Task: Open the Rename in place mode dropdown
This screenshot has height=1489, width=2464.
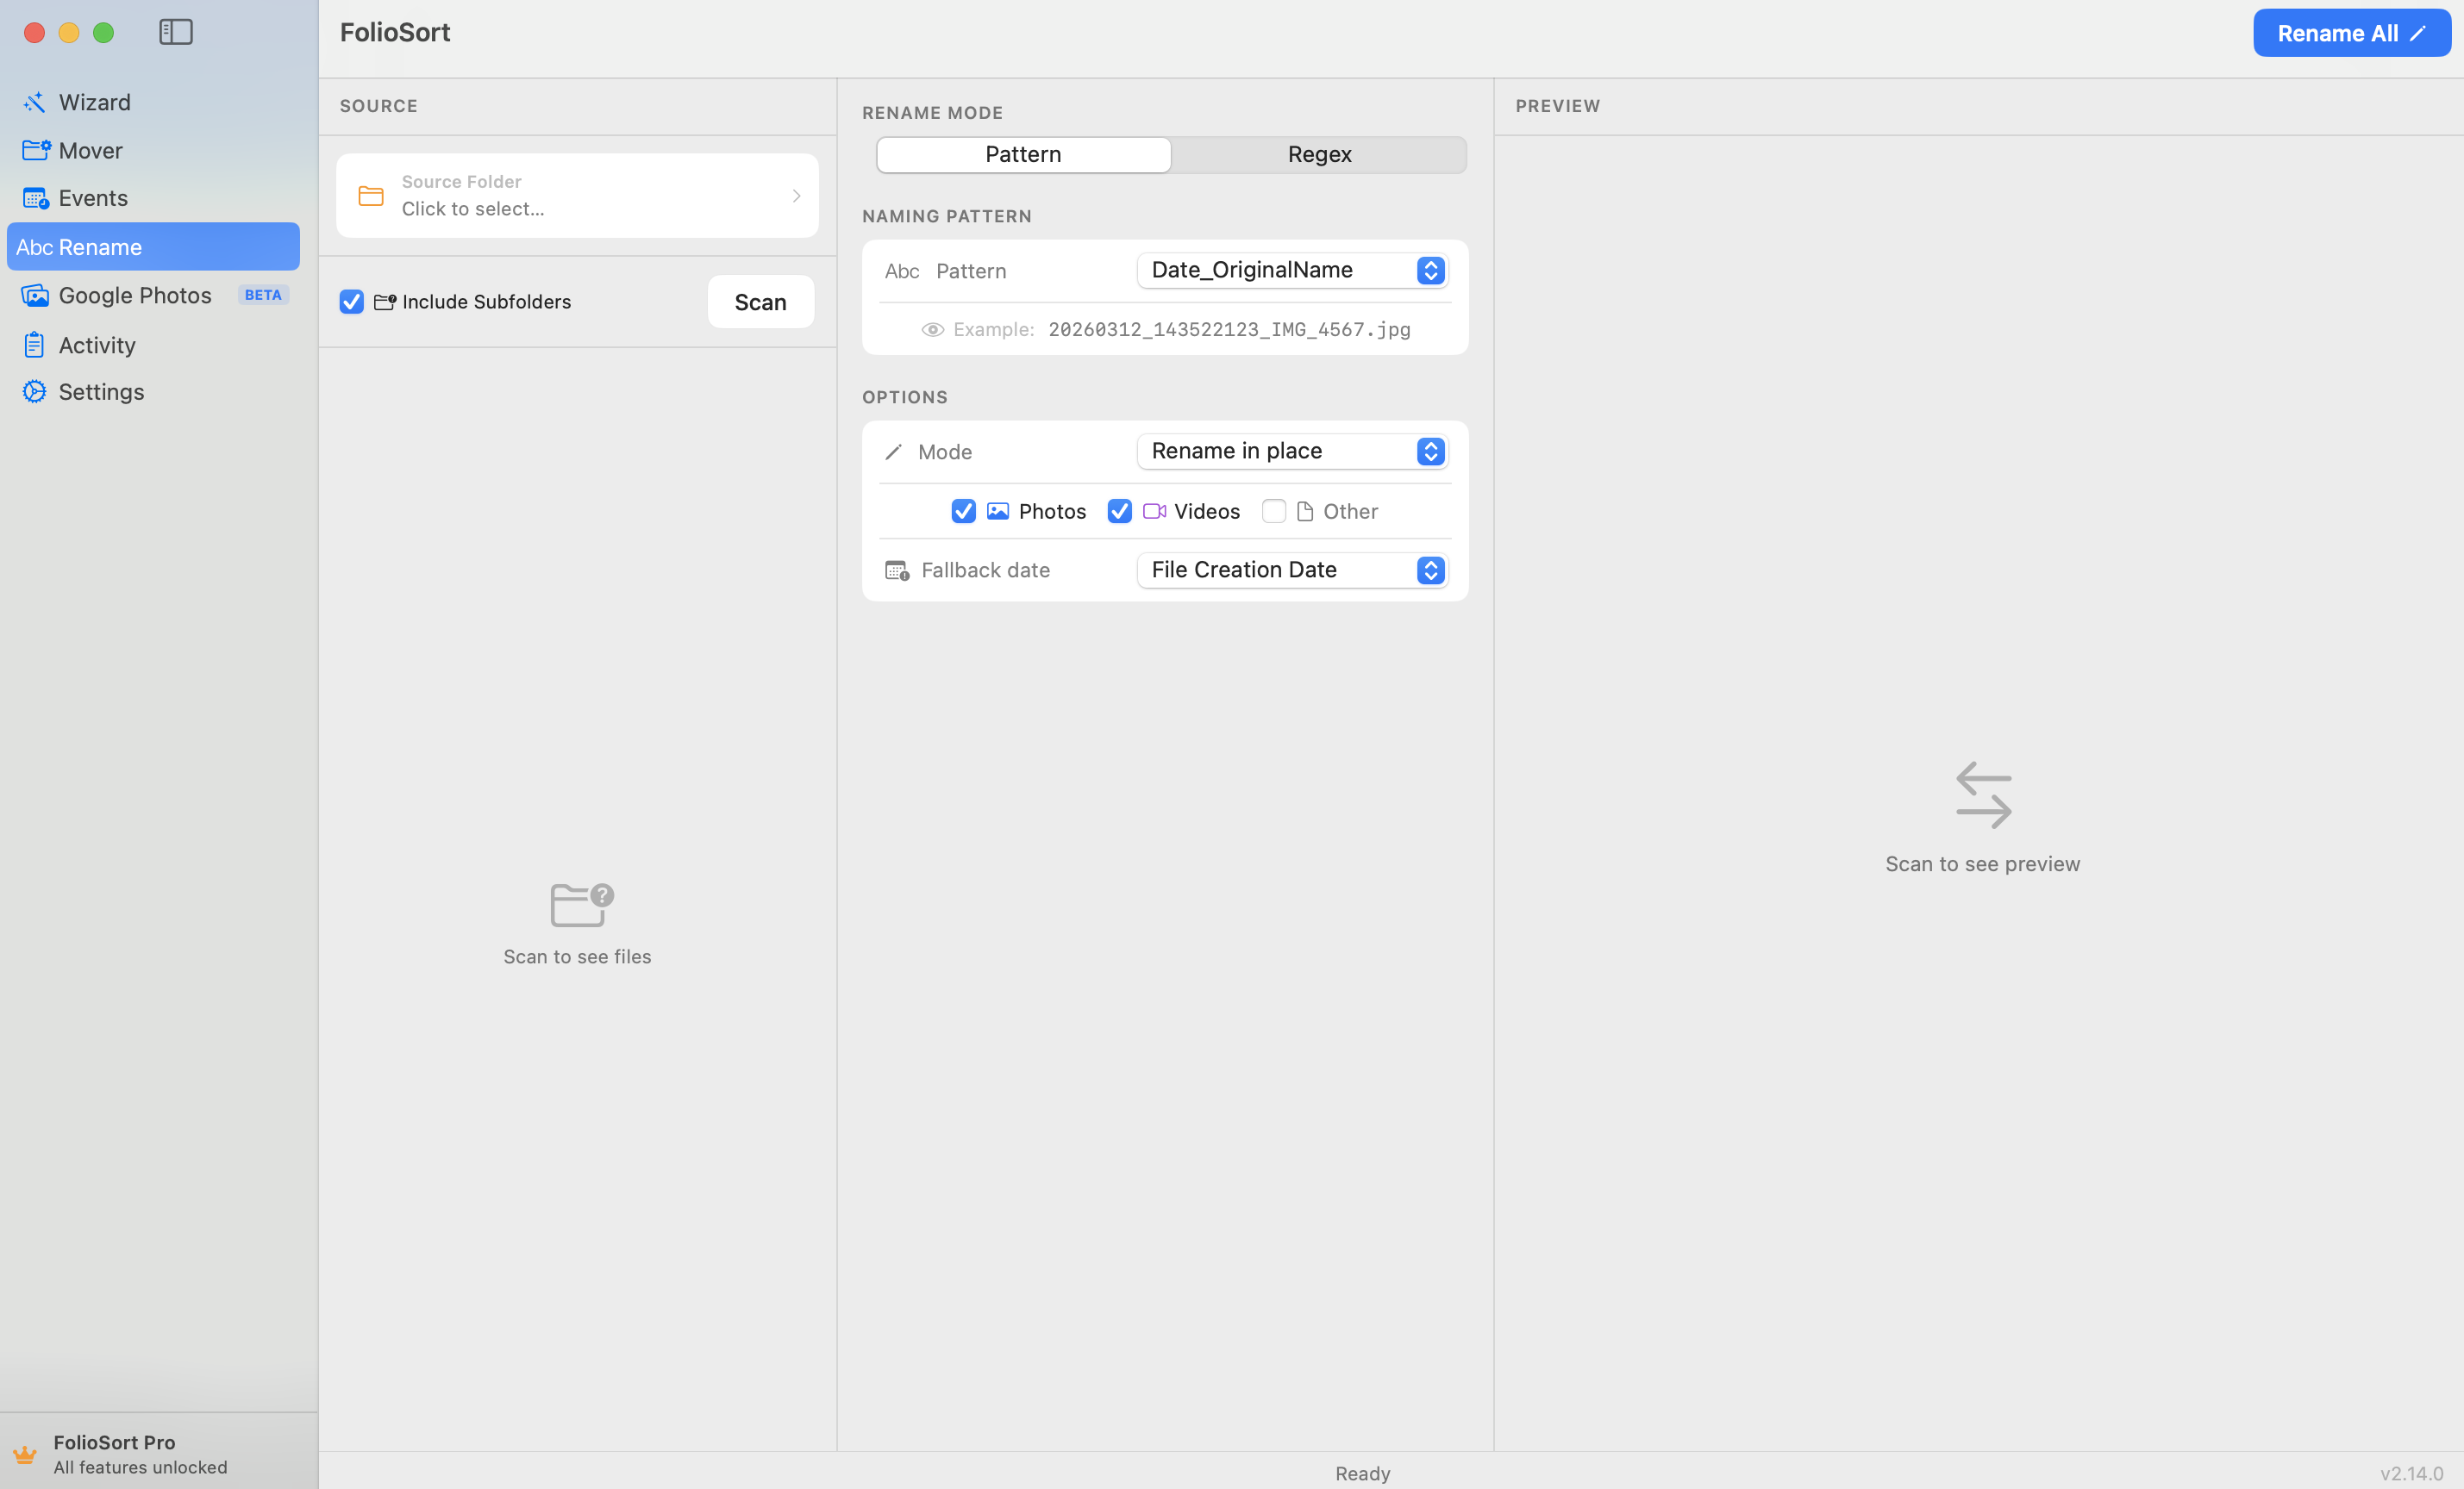Action: (x=1292, y=451)
